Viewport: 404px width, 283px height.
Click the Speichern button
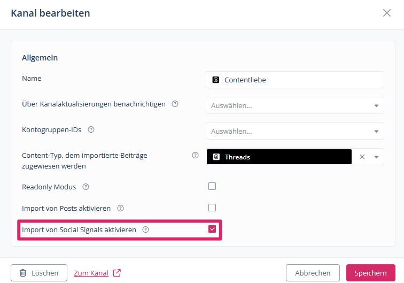[370, 273]
